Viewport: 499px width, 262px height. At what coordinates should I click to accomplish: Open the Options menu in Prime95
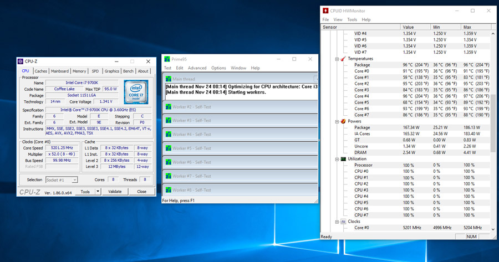218,68
